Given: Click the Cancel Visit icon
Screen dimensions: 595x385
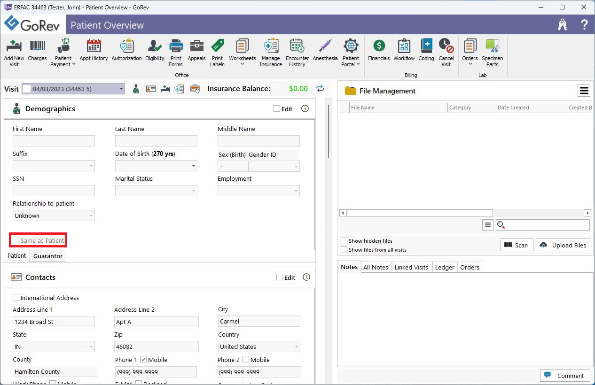Looking at the screenshot, I should coord(446,53).
